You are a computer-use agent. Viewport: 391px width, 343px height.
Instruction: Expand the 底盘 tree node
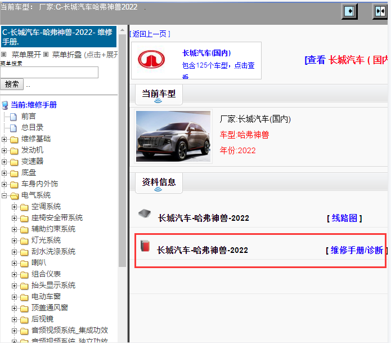click(x=4, y=173)
